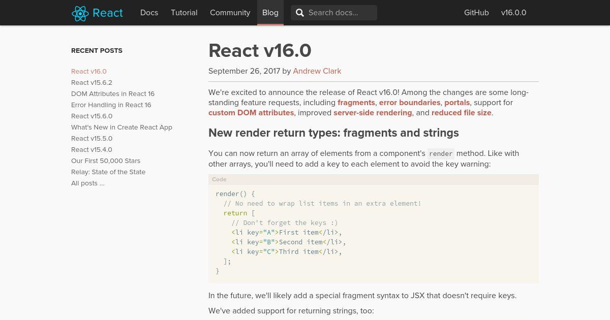Open Our First 50,000 Stars post

click(x=106, y=161)
